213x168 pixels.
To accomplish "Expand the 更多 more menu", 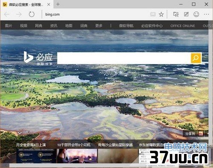I will 99,26.
